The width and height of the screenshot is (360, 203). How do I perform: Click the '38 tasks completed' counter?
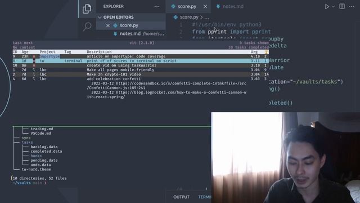tap(248, 47)
